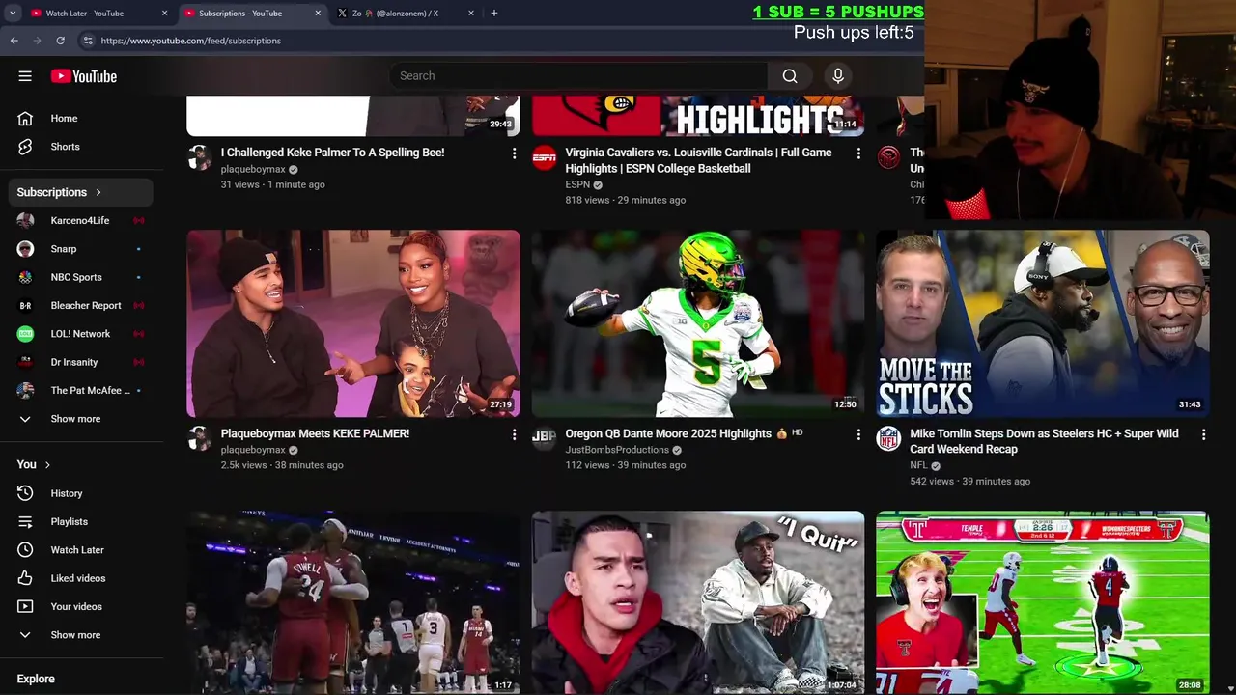Image resolution: width=1236 pixels, height=695 pixels.
Task: Open Your videos in sidebar
Action: (80, 606)
